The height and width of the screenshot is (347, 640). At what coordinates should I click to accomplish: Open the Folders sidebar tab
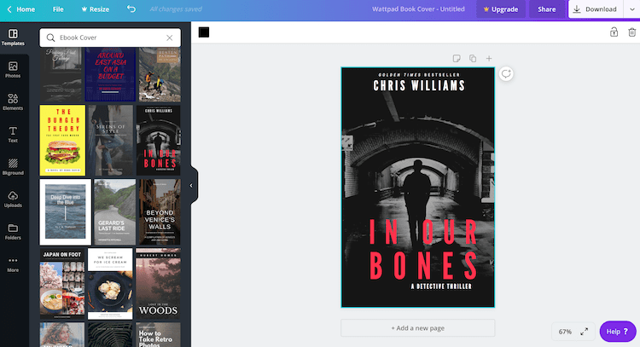click(x=13, y=232)
